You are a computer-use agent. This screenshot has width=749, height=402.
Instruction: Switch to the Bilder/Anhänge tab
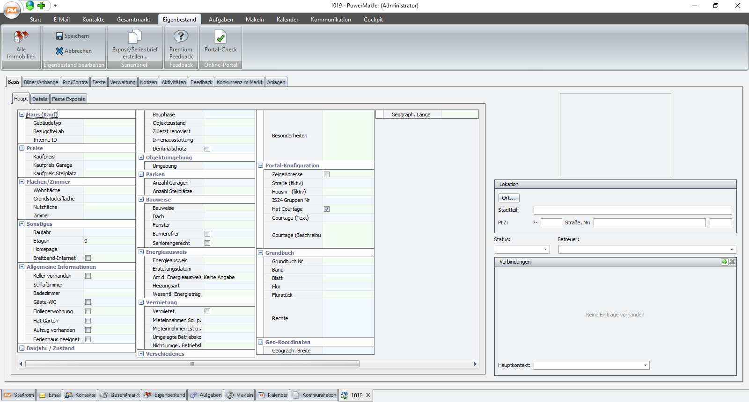coord(41,82)
